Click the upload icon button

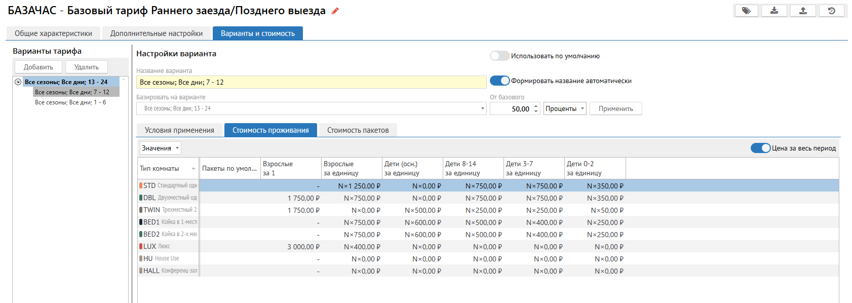[x=803, y=11]
